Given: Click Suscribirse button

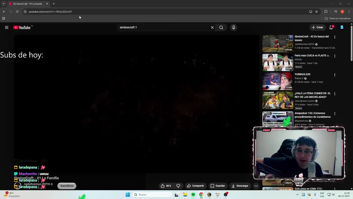Looking at the screenshot, I should [67, 186].
